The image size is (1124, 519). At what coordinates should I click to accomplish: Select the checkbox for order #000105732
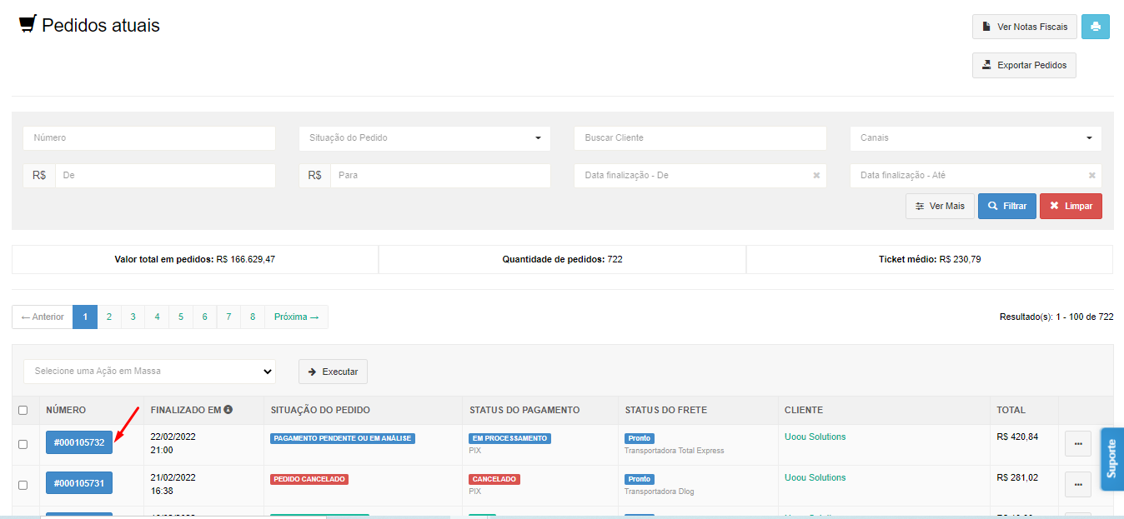(23, 444)
